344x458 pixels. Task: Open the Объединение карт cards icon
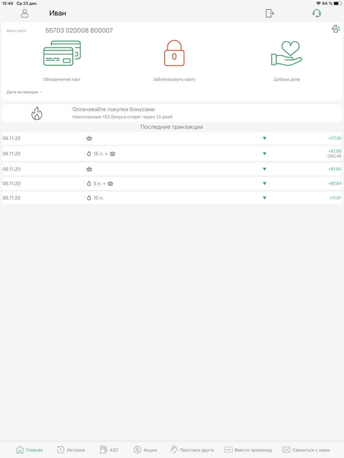point(62,53)
